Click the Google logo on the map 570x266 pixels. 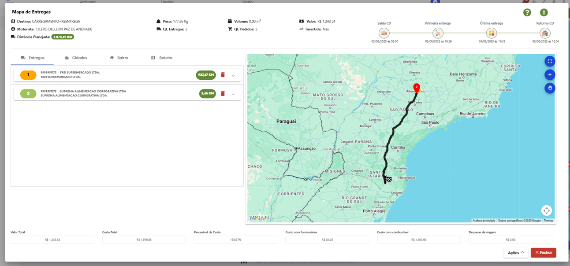[x=257, y=219]
